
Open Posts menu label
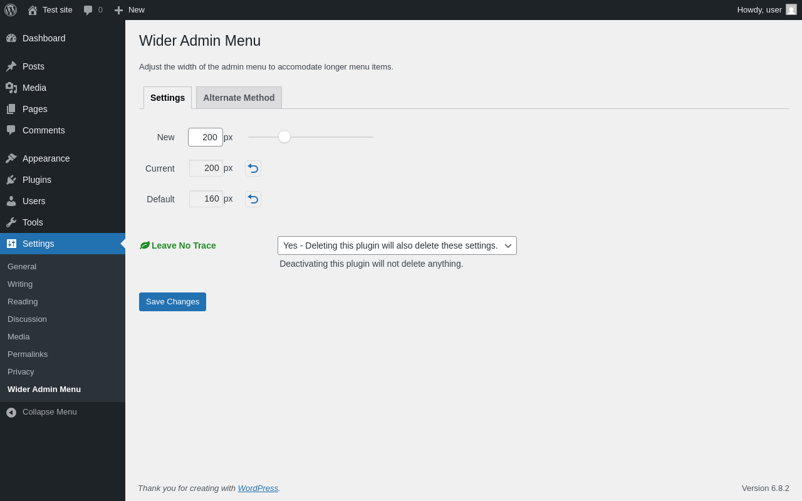click(33, 66)
